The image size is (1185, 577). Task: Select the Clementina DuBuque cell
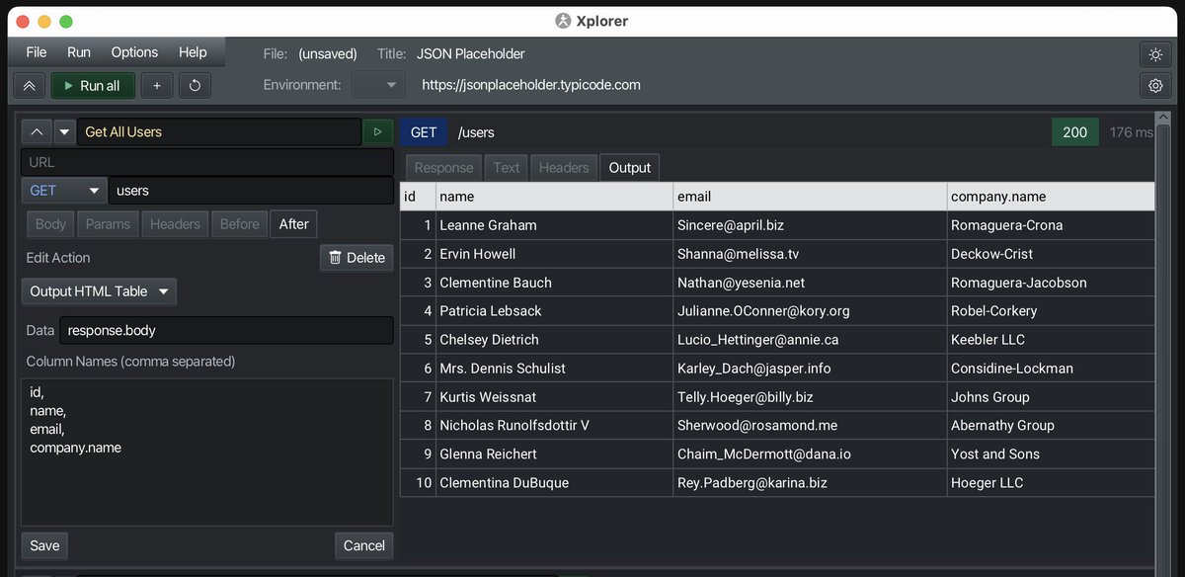554,483
